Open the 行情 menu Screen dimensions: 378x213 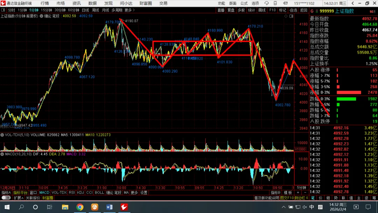[x=44, y=3]
